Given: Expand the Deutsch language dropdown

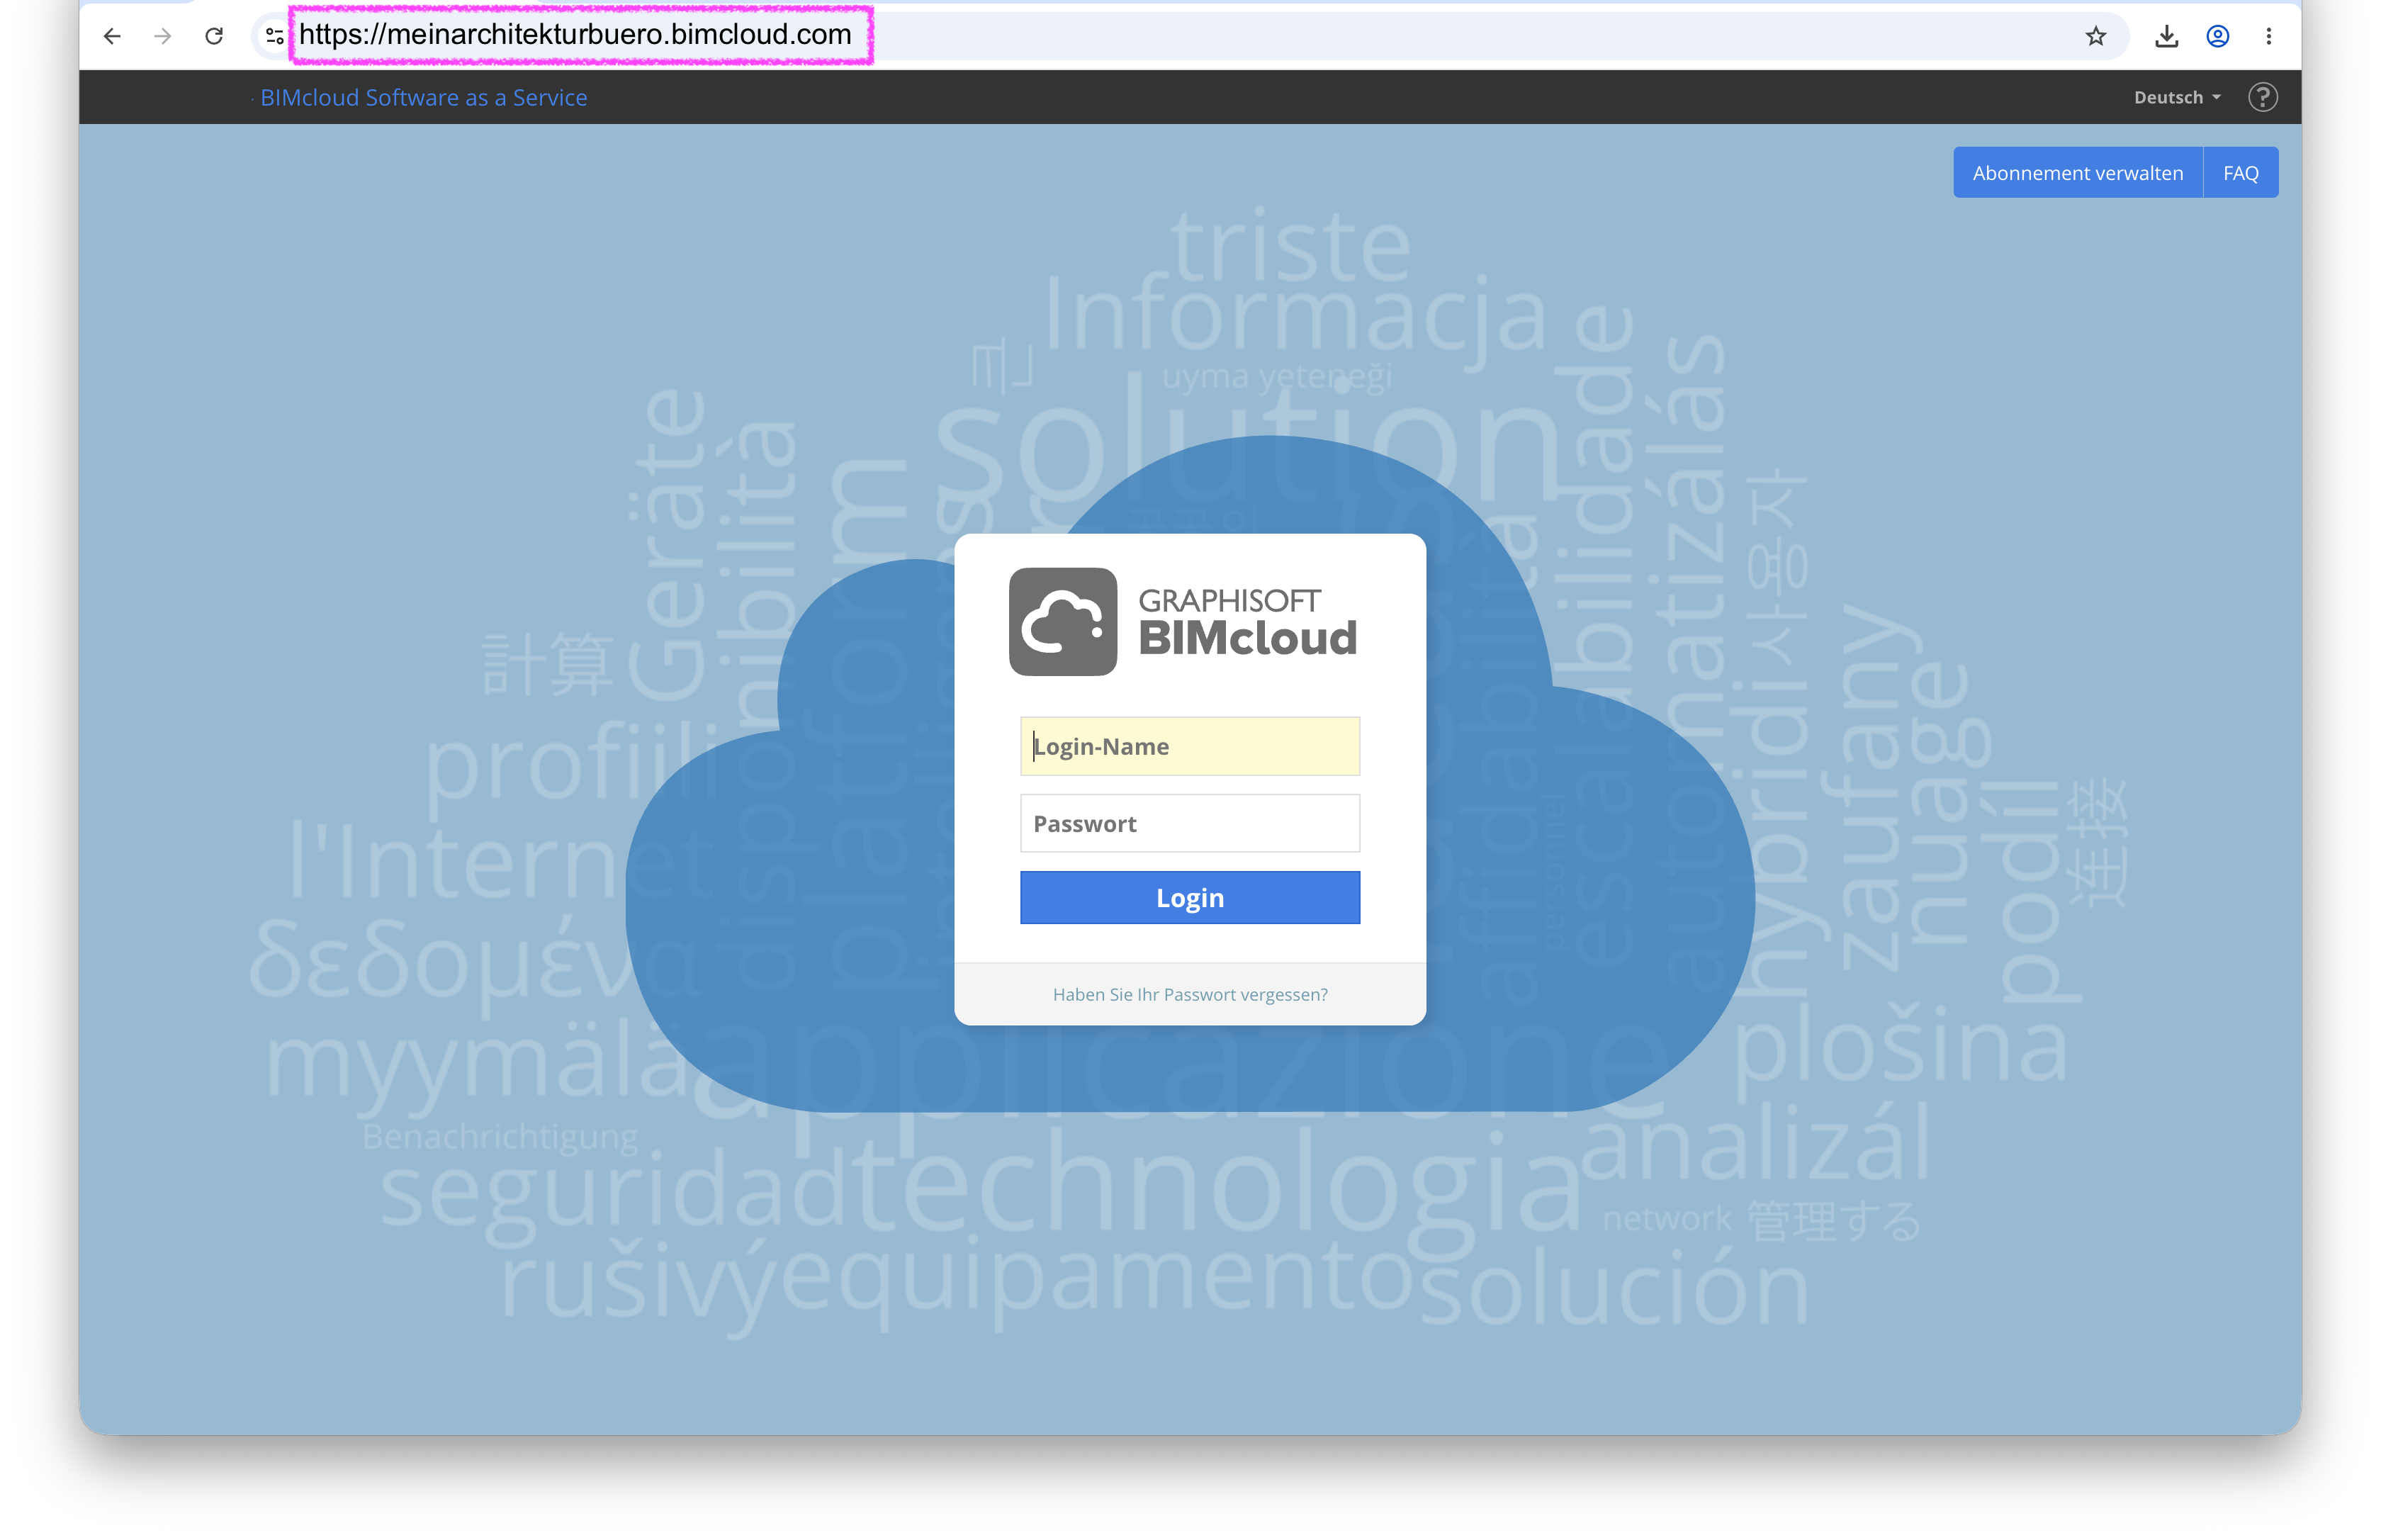Looking at the screenshot, I should pos(2177,97).
